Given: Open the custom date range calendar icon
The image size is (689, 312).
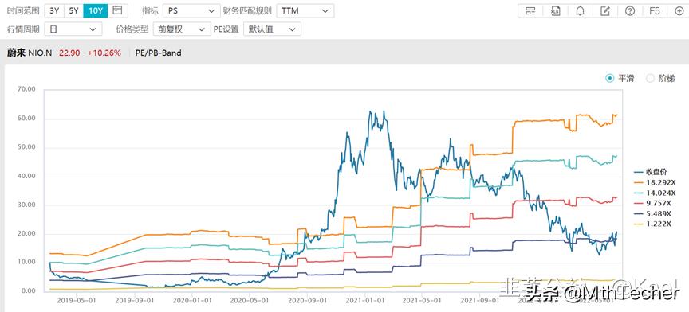Looking at the screenshot, I should (117, 10).
